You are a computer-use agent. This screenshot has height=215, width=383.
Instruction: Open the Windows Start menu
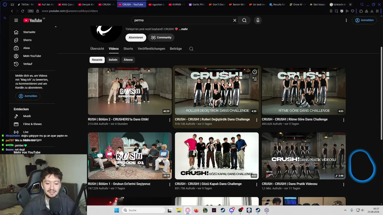116,210
